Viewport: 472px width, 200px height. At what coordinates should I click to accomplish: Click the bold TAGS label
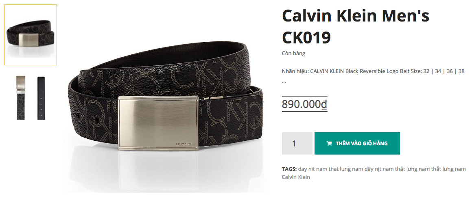(289, 169)
